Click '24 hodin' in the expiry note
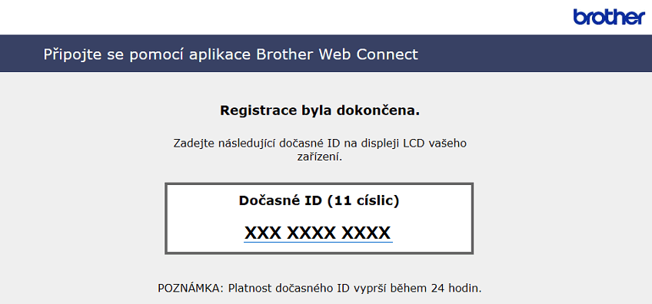The image size is (652, 304). click(456, 288)
